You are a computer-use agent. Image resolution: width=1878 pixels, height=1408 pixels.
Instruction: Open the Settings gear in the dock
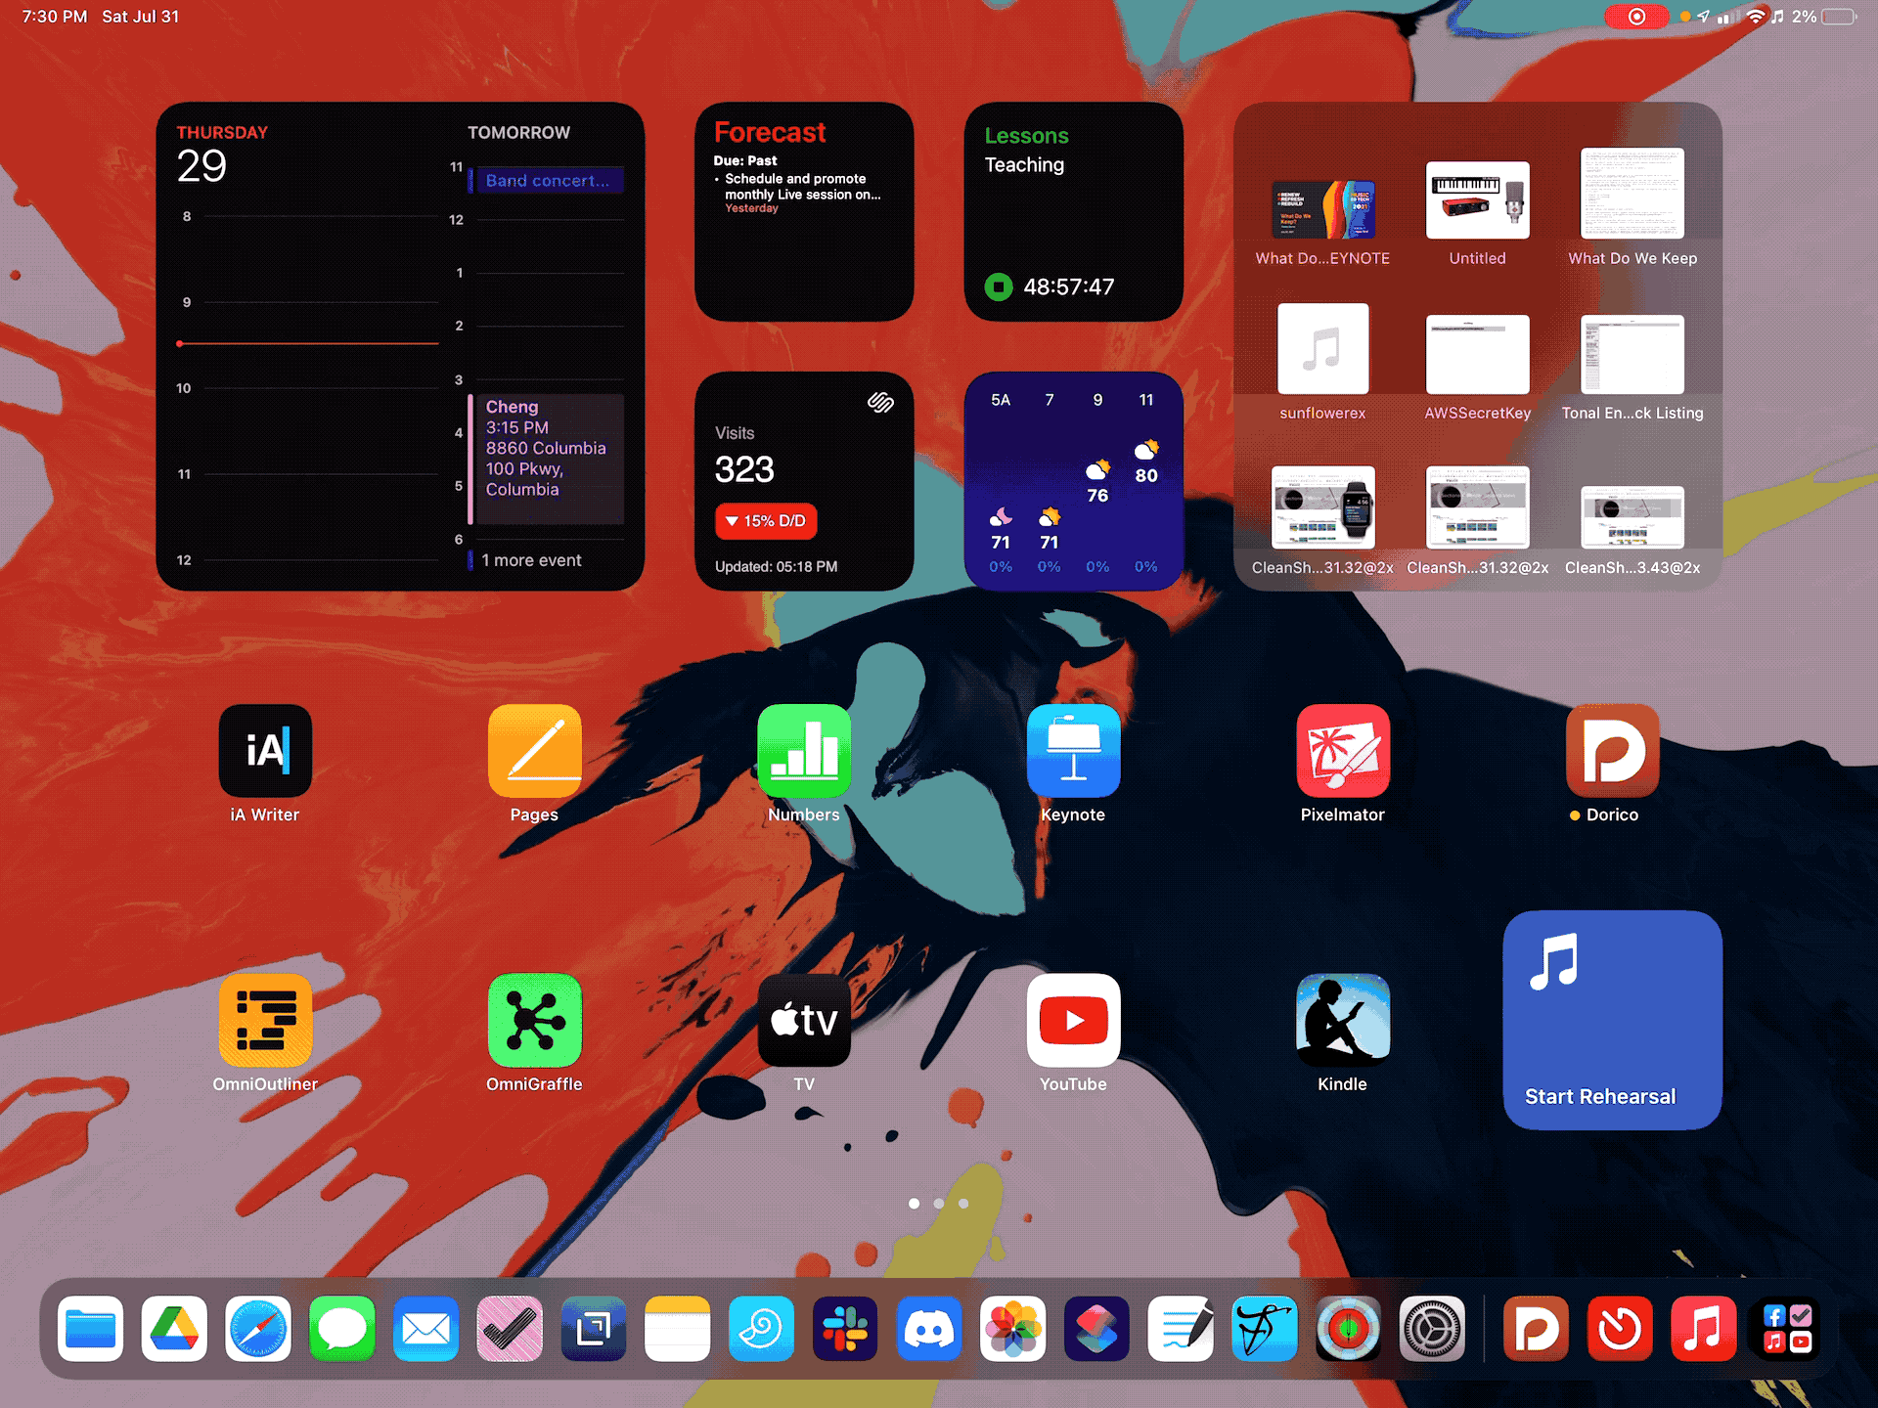click(1432, 1329)
